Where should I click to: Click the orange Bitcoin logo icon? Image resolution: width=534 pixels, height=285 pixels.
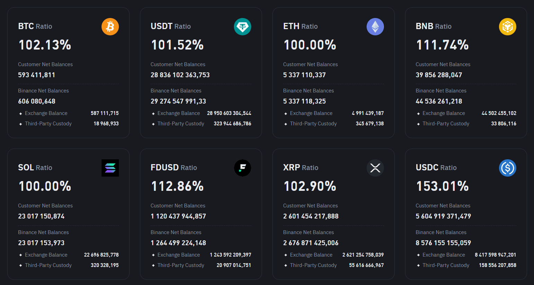pyautogui.click(x=110, y=27)
